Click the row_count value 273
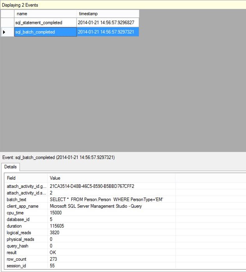 (x=53, y=259)
